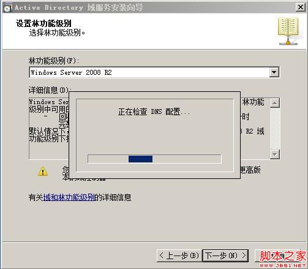Click the wizard window title bar text
308x269 pixels.
click(79, 7)
